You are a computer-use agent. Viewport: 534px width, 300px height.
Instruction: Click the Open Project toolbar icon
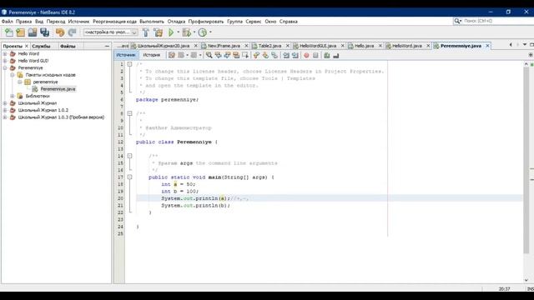pos(33,32)
